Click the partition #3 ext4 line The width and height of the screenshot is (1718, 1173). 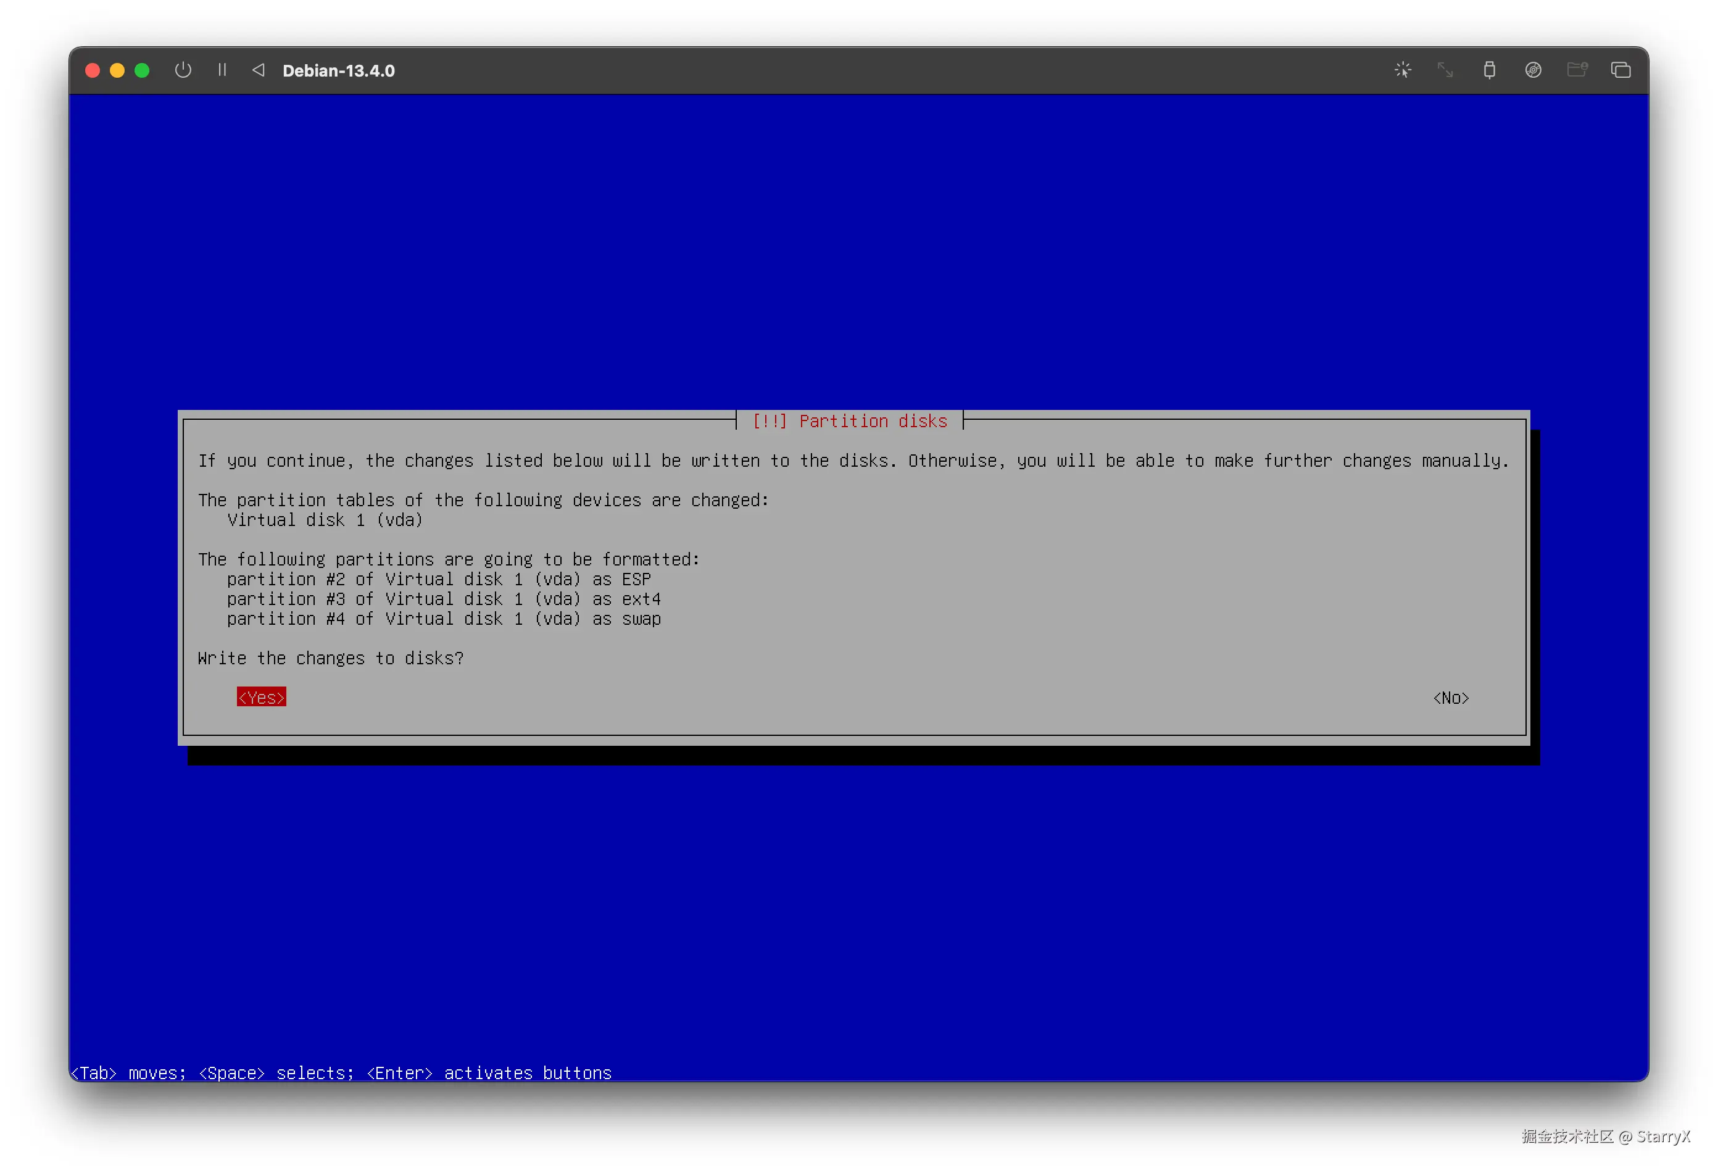tap(443, 599)
